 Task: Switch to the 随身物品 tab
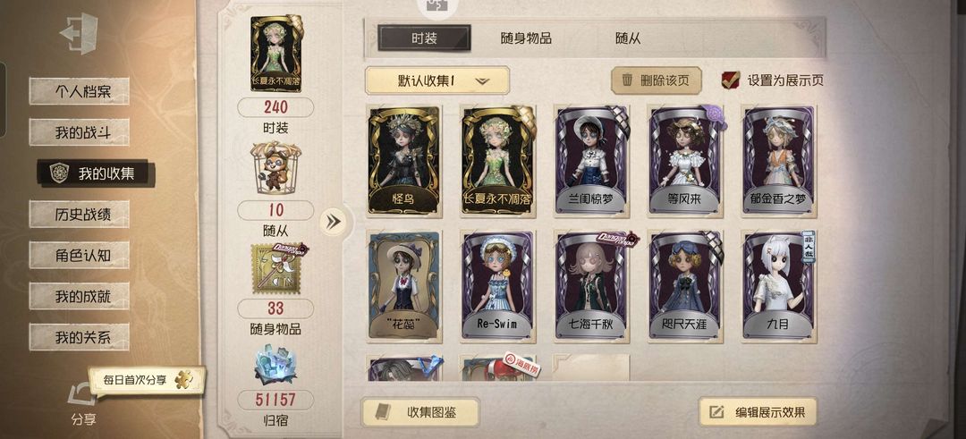526,38
